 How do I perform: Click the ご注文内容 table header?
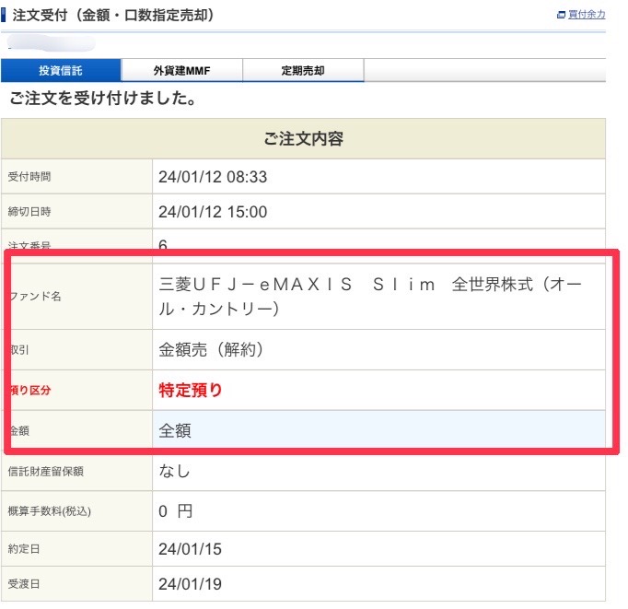pos(303,138)
